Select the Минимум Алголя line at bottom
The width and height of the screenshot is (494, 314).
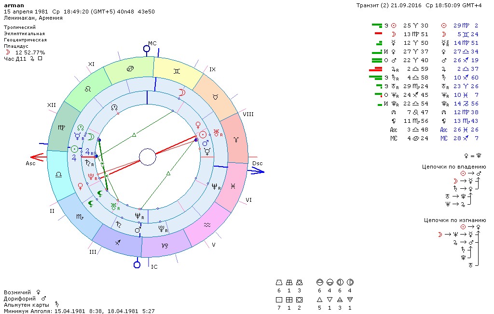point(79,311)
